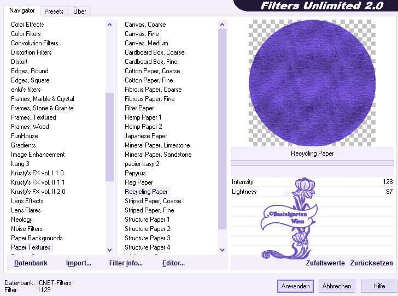Choose Striped Paper, Fine filter

click(149, 210)
